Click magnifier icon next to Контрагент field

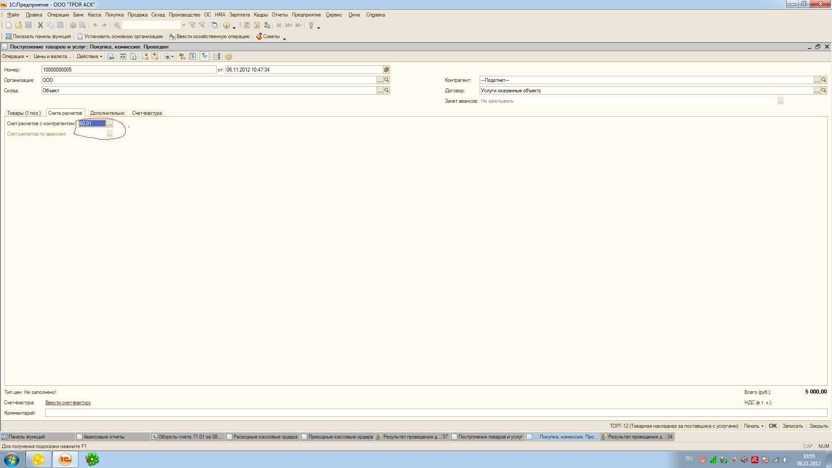pyautogui.click(x=824, y=80)
